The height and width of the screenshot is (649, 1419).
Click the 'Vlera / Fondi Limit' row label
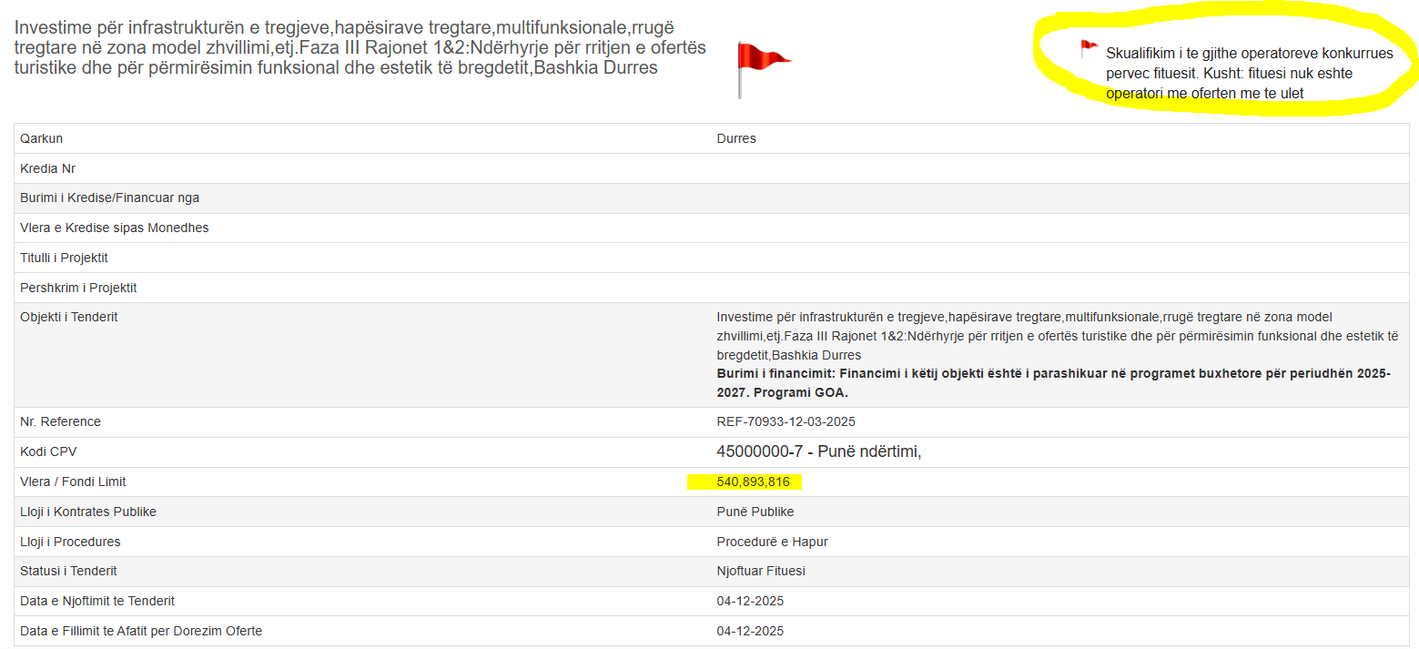click(x=73, y=482)
